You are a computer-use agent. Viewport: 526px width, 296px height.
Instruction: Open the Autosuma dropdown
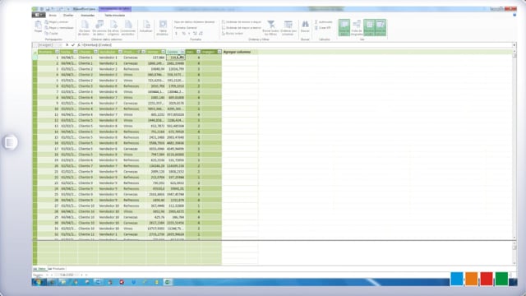[324, 22]
